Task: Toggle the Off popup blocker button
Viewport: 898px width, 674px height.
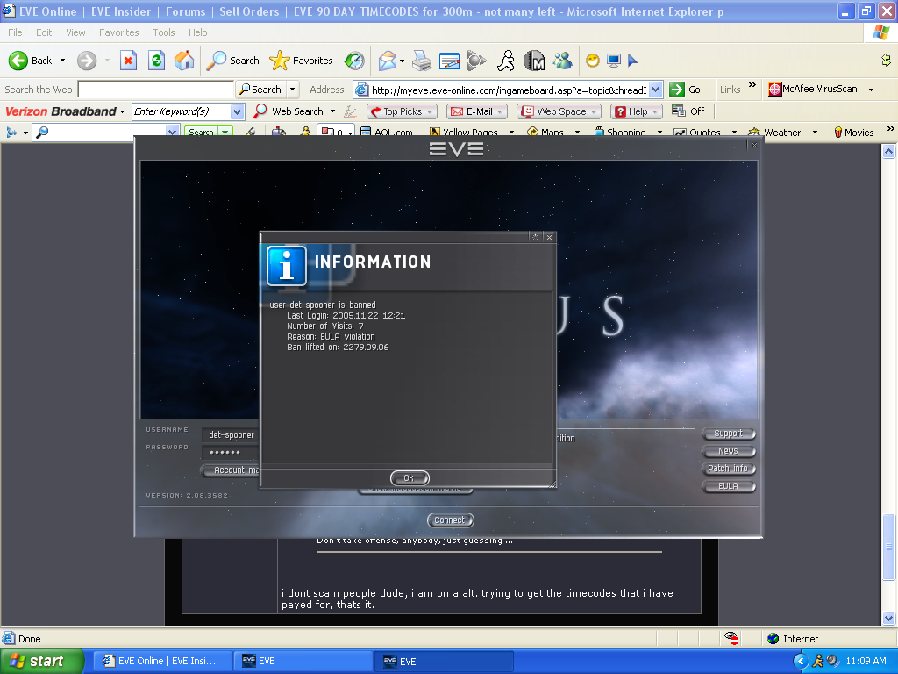Action: click(x=688, y=111)
